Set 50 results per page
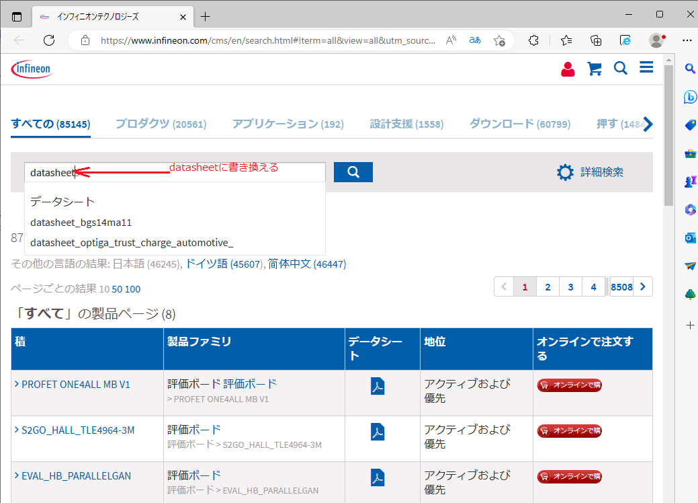Viewport: 698px width, 503px height. coord(117,289)
